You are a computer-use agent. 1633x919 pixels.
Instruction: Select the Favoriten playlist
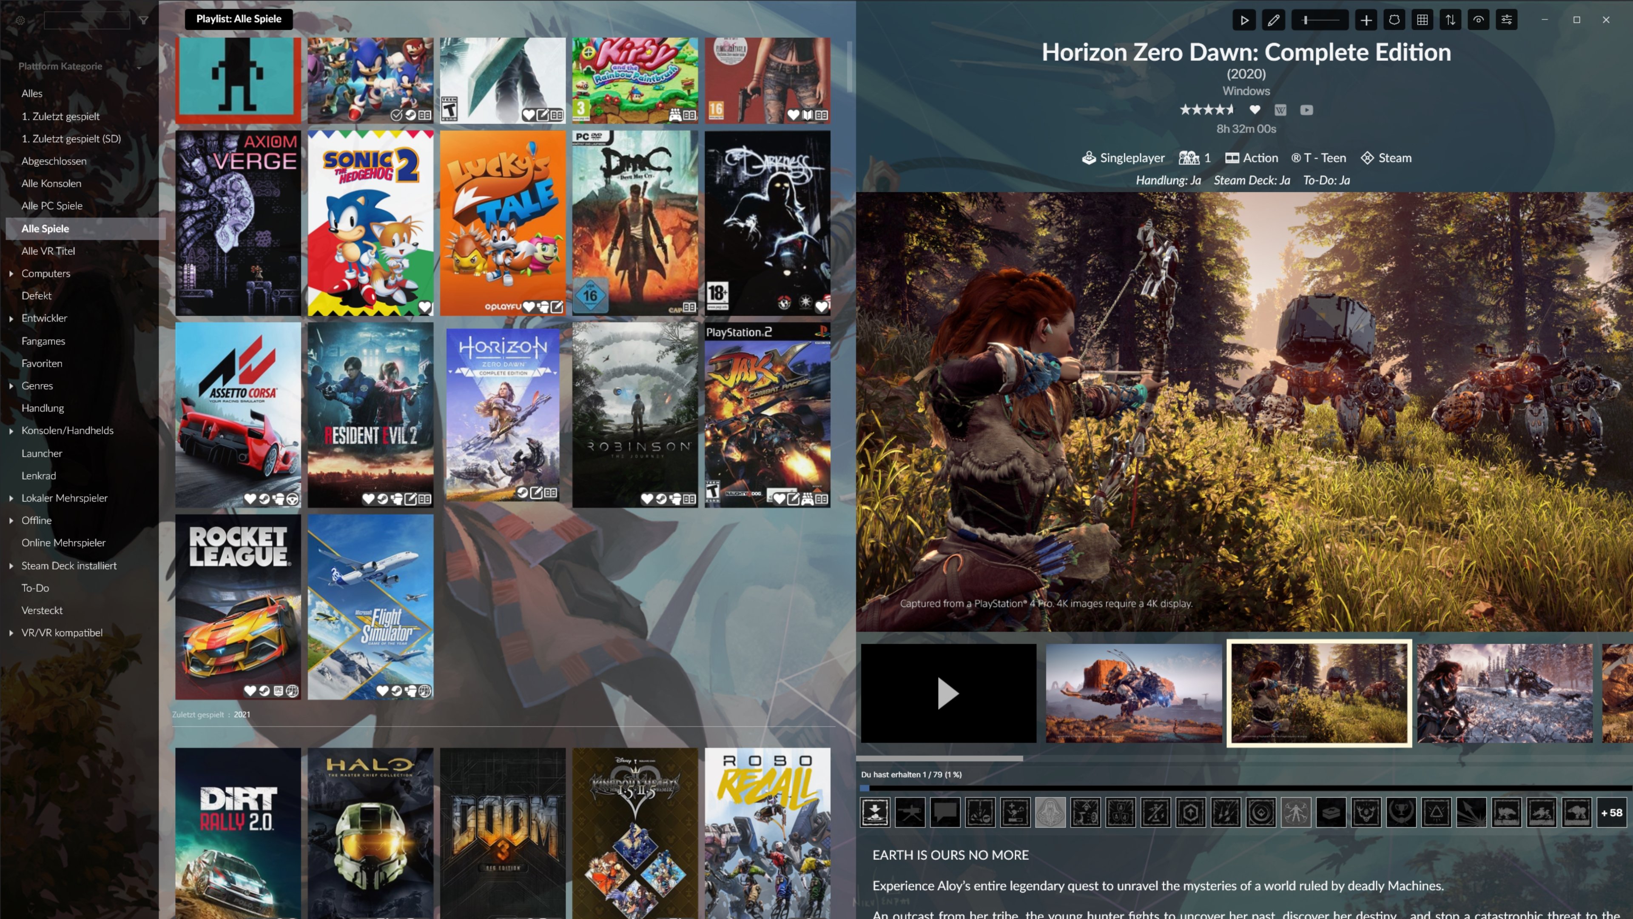[42, 363]
